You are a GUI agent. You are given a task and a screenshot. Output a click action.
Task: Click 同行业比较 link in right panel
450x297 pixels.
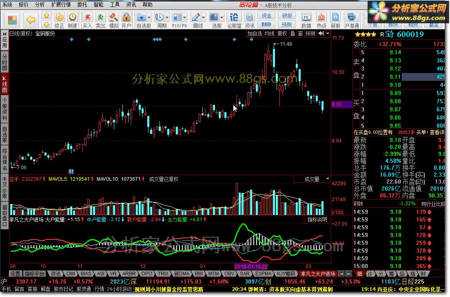pos(433,204)
